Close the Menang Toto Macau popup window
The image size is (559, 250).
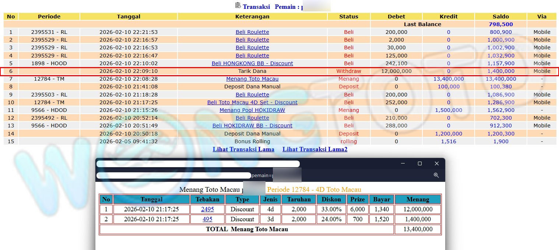[436, 163]
